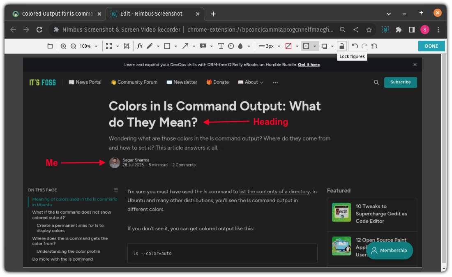Expand the rectangle shape options arrow
Image resolution: width=452 pixels, height=277 pixels.
point(176,46)
